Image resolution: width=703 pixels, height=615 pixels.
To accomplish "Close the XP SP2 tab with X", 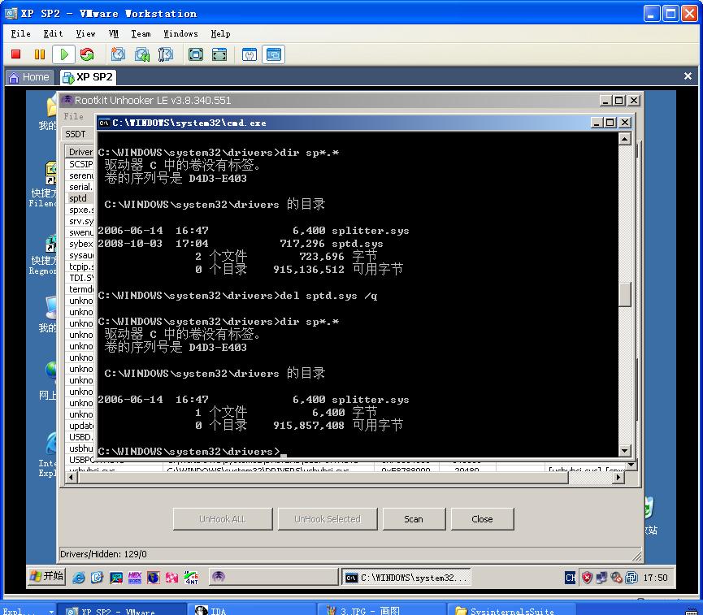I will tap(688, 76).
